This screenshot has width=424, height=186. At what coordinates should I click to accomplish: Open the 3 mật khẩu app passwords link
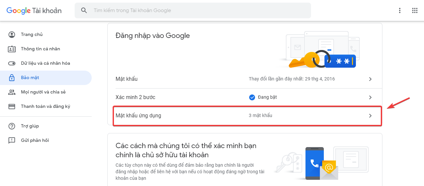click(x=260, y=115)
